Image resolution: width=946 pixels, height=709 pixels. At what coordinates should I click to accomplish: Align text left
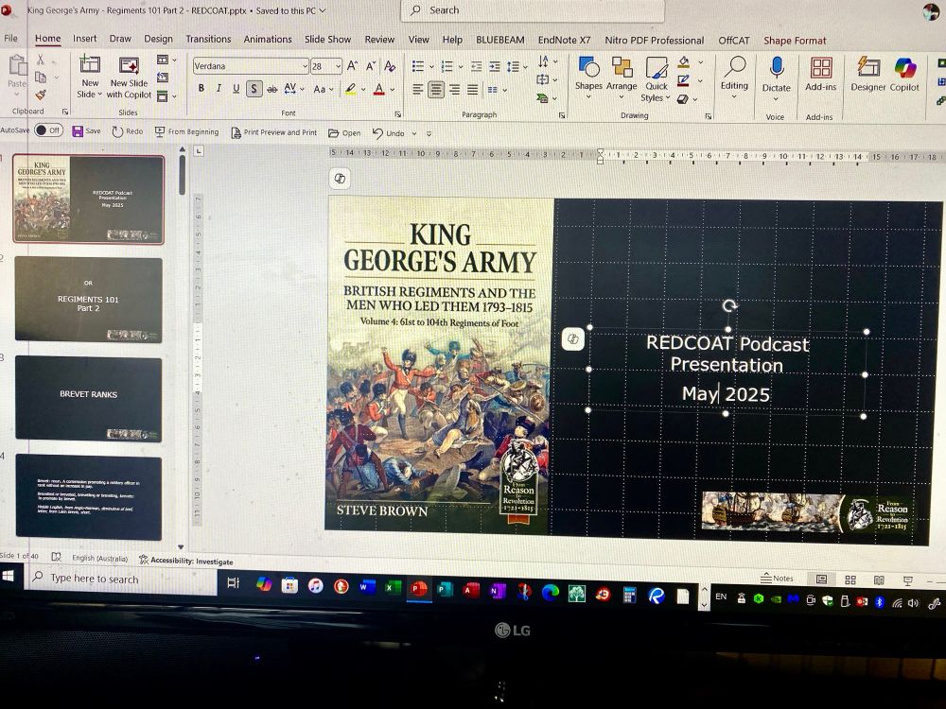coord(417,90)
